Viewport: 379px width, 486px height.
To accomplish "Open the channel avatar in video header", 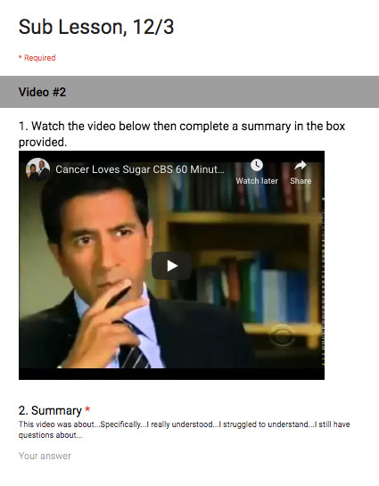I will pyautogui.click(x=37, y=169).
